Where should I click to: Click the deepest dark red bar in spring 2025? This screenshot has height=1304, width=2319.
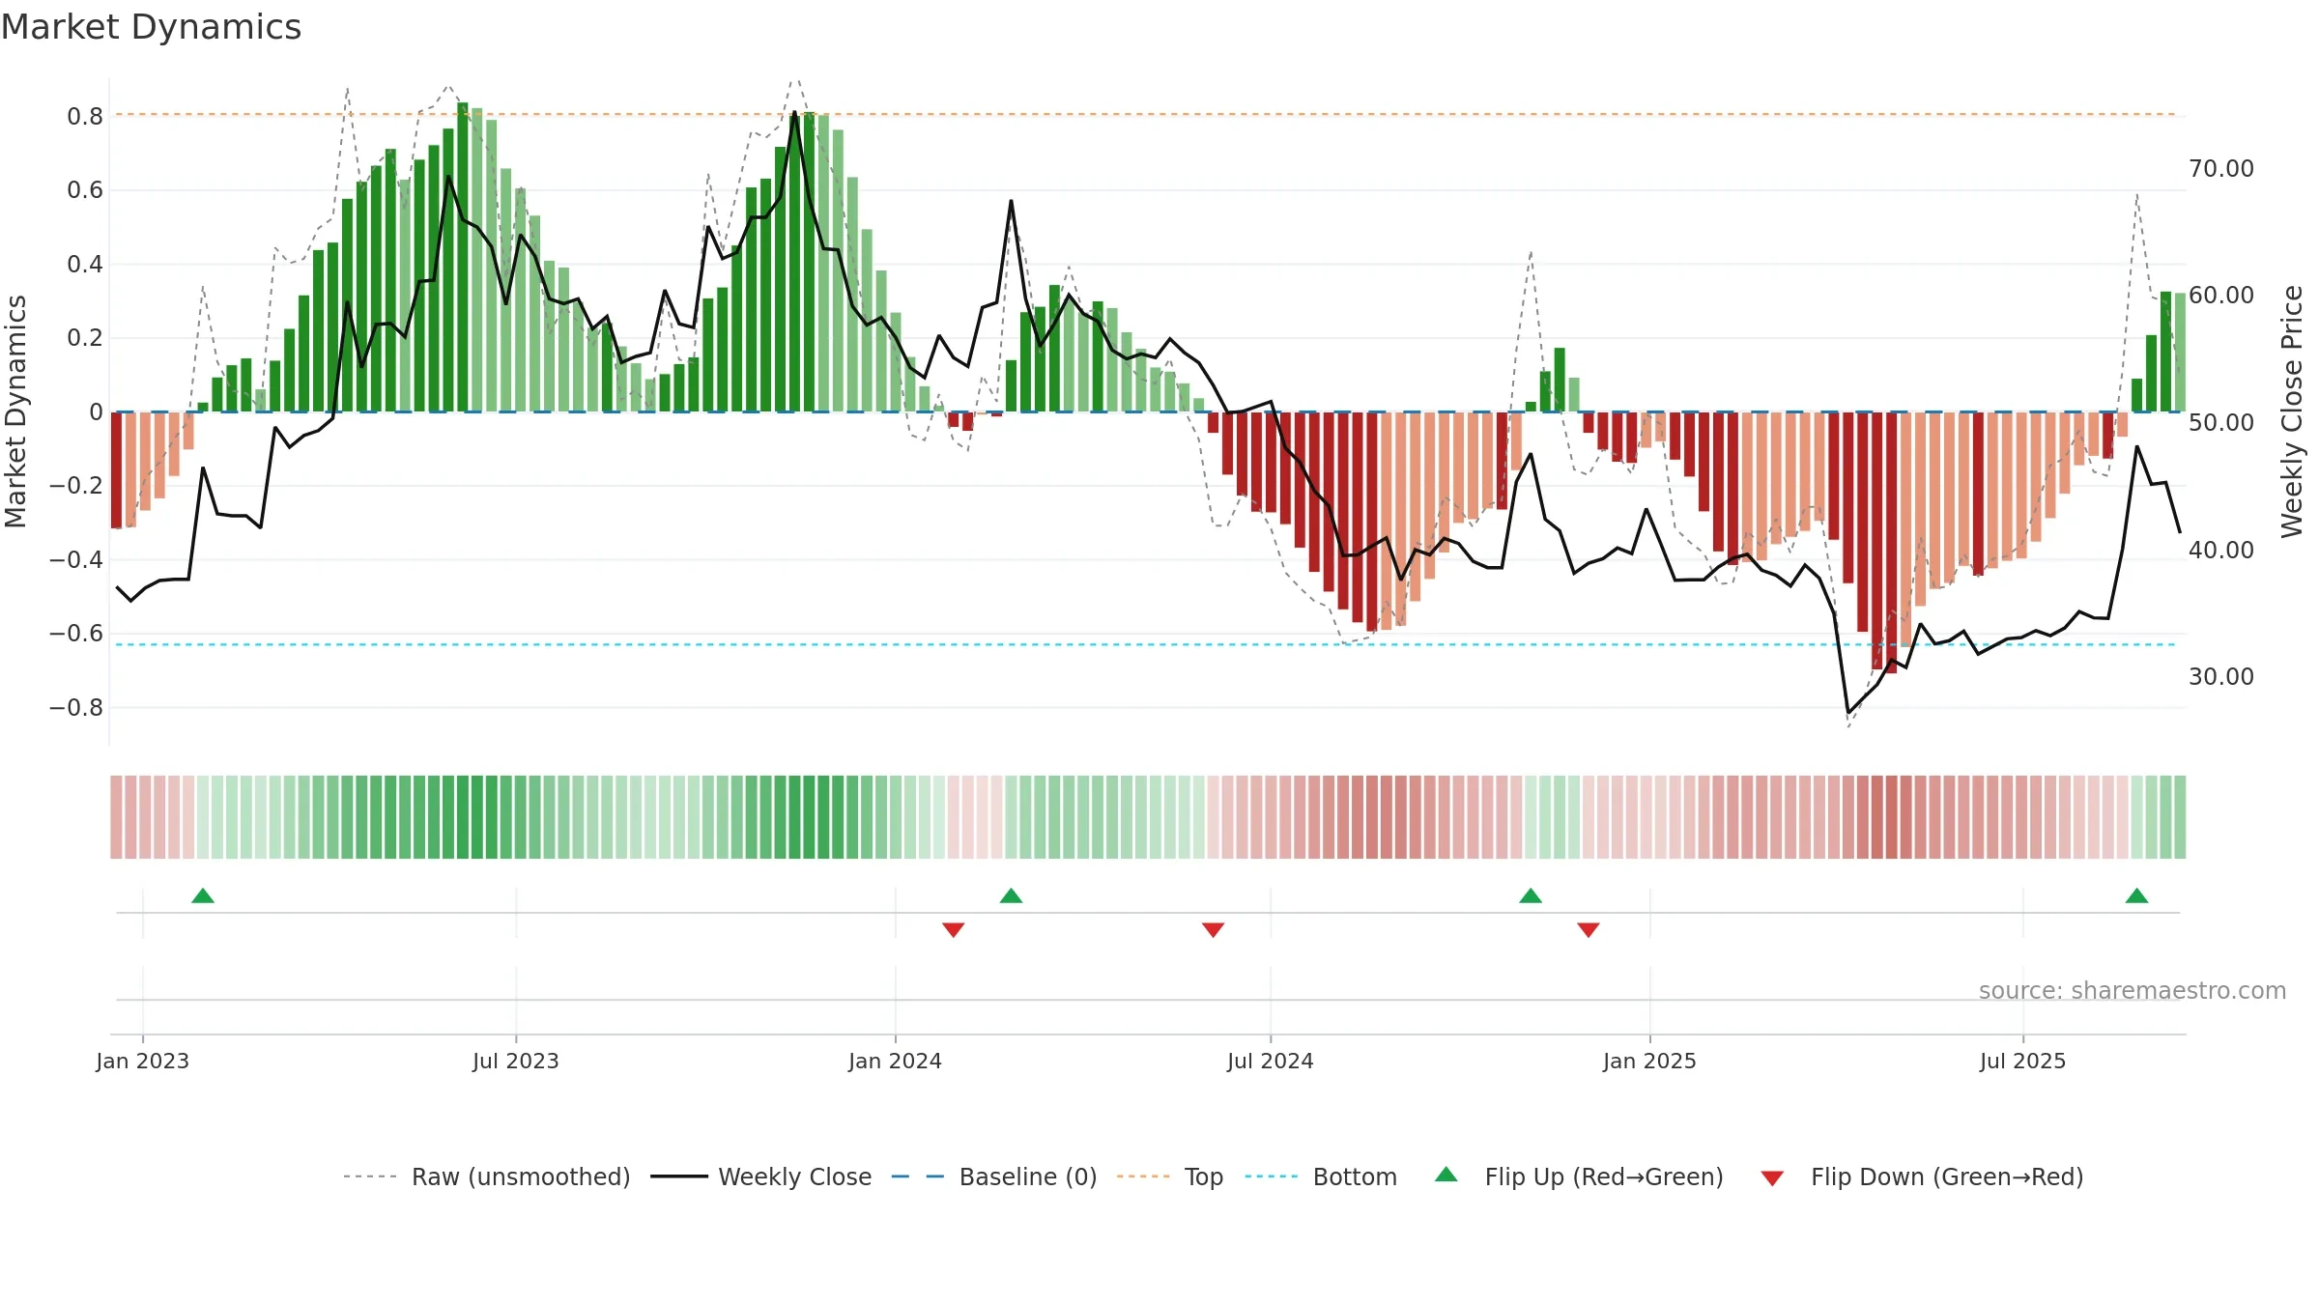tap(1891, 543)
